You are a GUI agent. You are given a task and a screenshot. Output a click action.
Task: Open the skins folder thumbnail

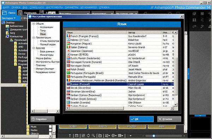[x=162, y=127]
